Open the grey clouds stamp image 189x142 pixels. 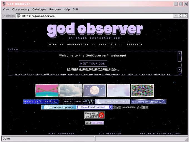tap(71, 90)
